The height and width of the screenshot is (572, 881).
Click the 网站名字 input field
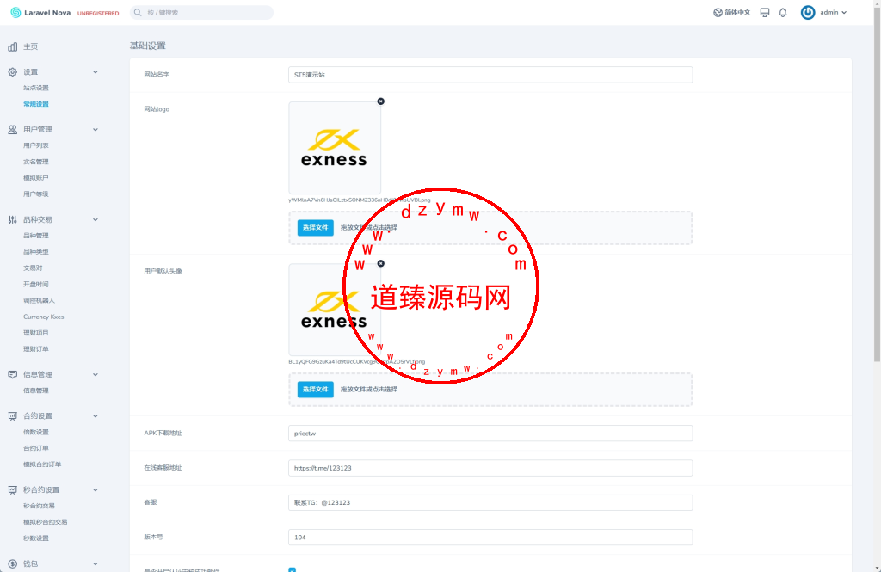490,75
